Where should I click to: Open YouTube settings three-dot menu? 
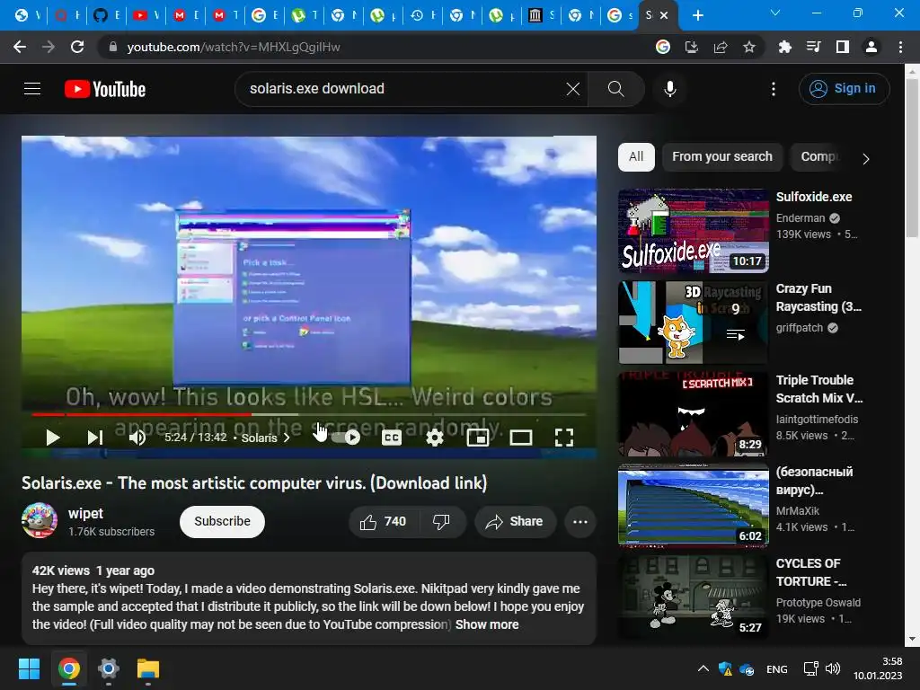(774, 89)
